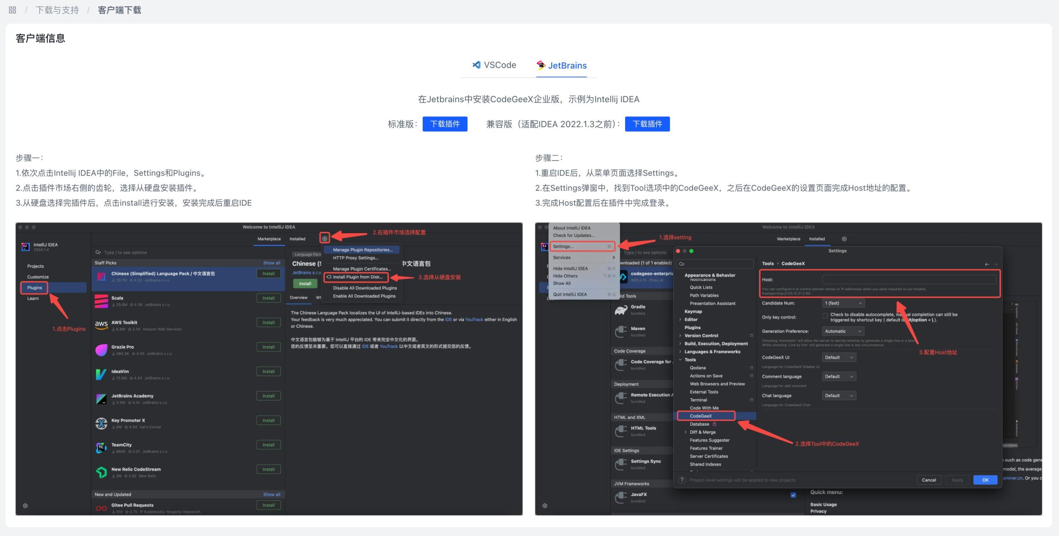Click Settings dialog search field

(715, 264)
